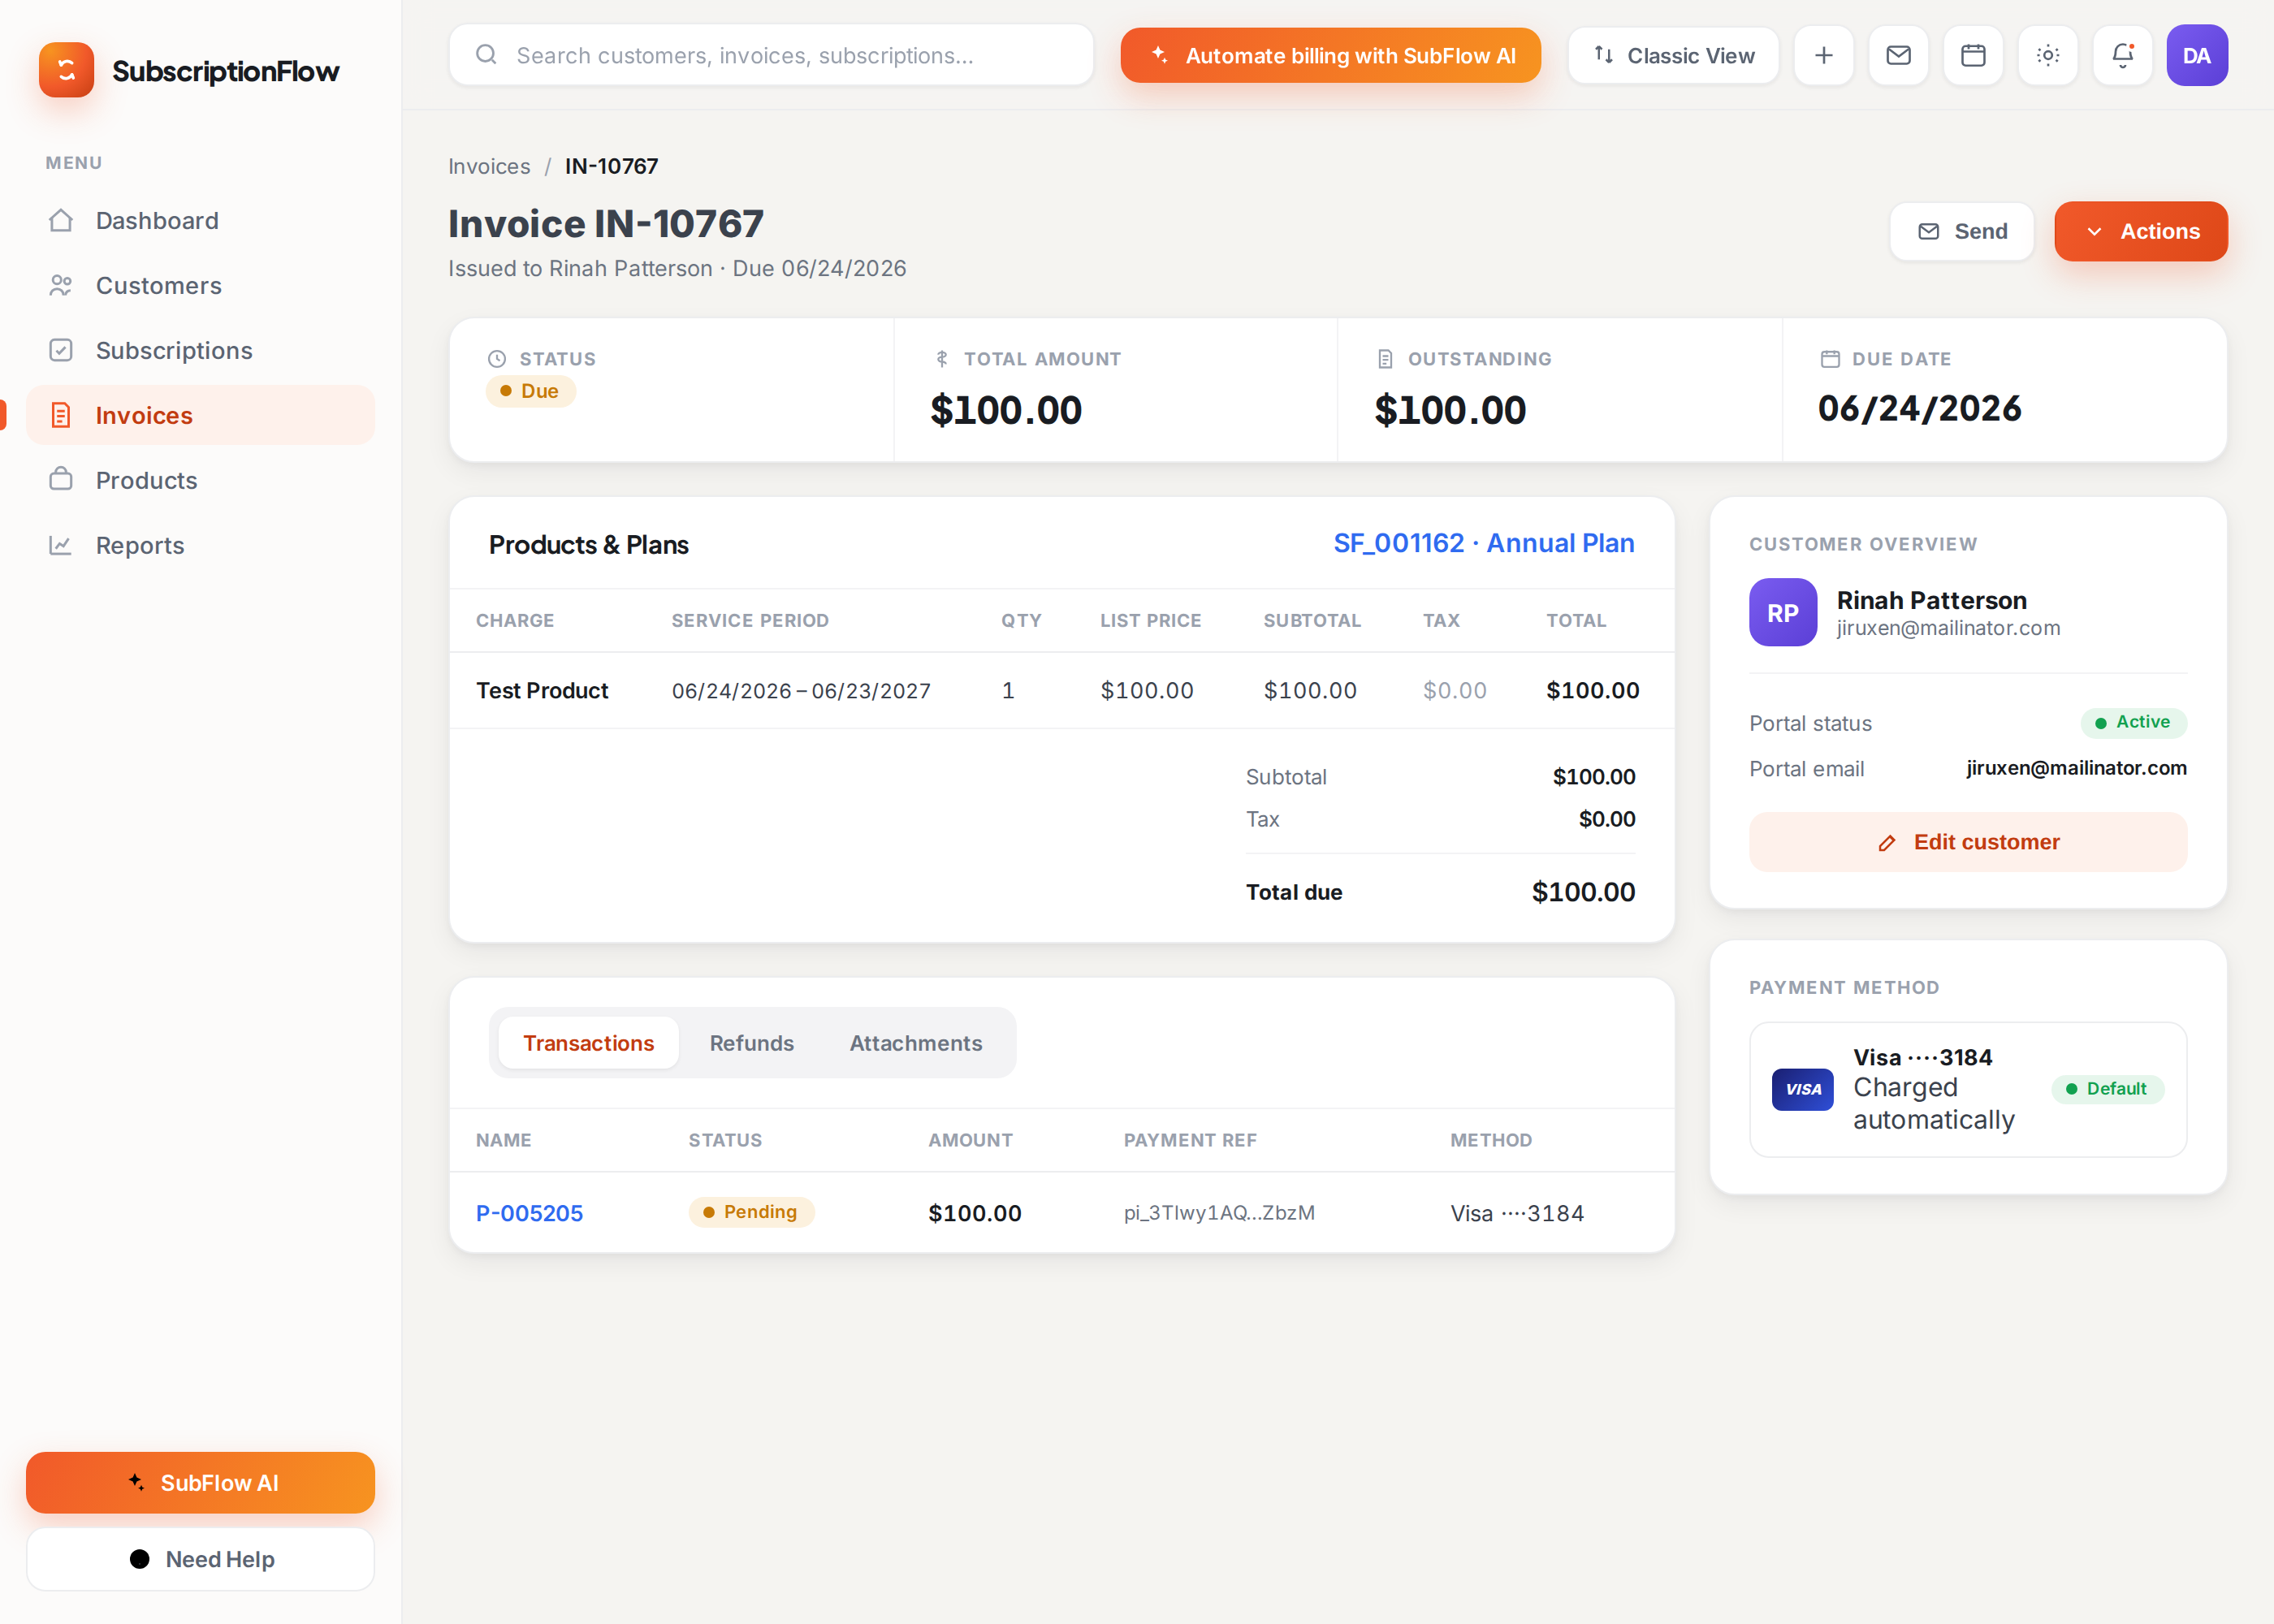Go to Reports in the menu

[x=200, y=545]
